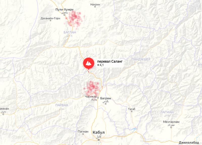The height and width of the screenshot is (145, 202).
Task: Select the Нахрин town label
Action: pyautogui.click(x=95, y=4)
